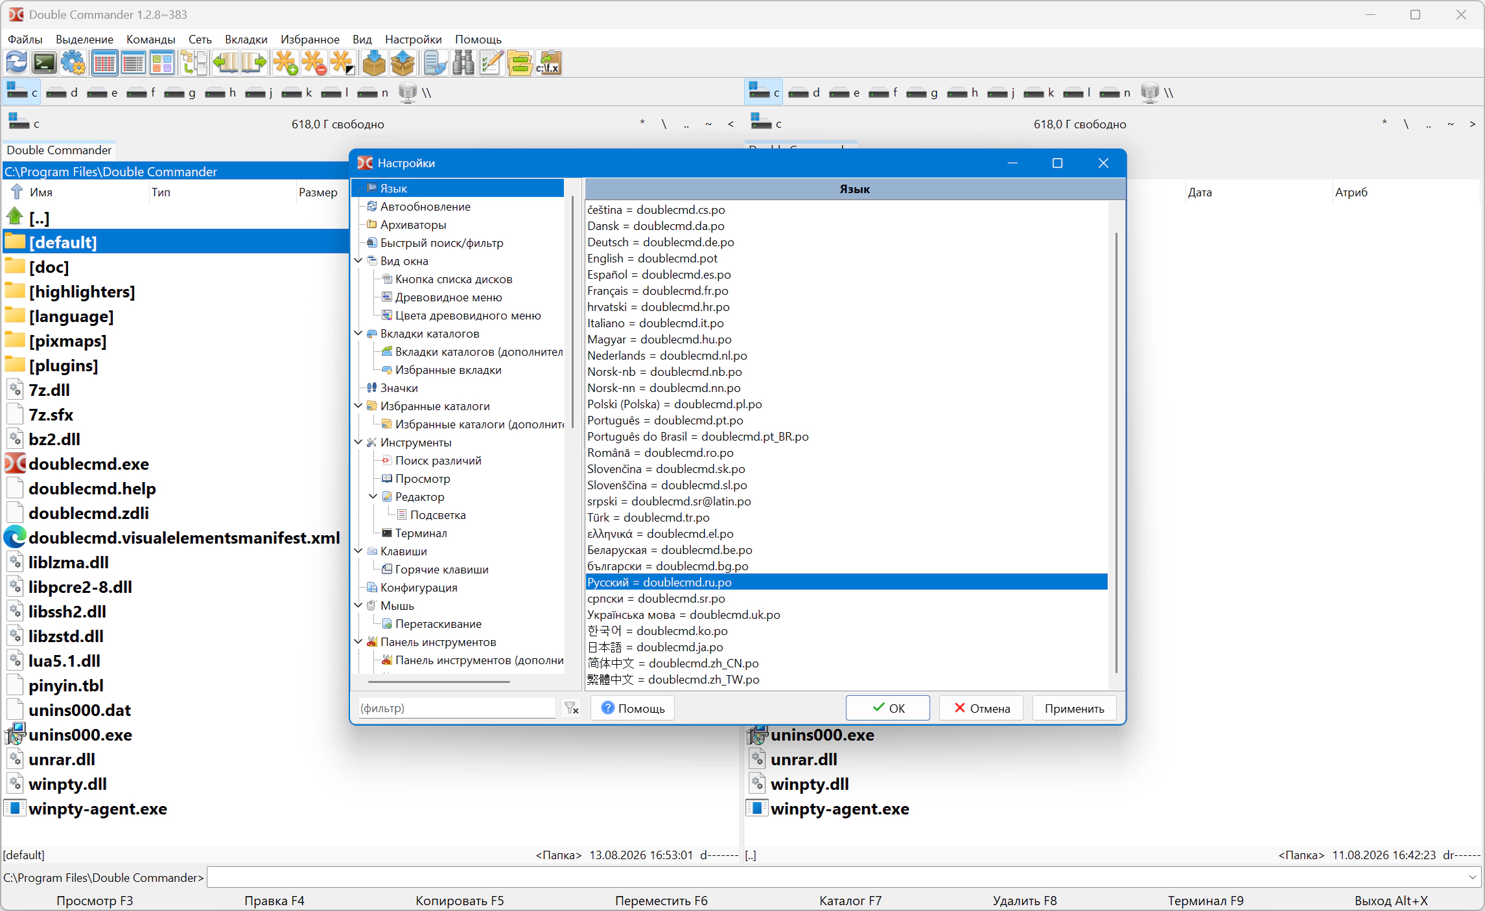
Task: Select drive k in right panel
Action: point(1040,93)
